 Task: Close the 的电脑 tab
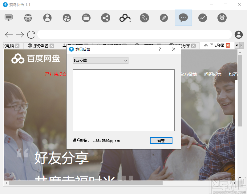17,46
